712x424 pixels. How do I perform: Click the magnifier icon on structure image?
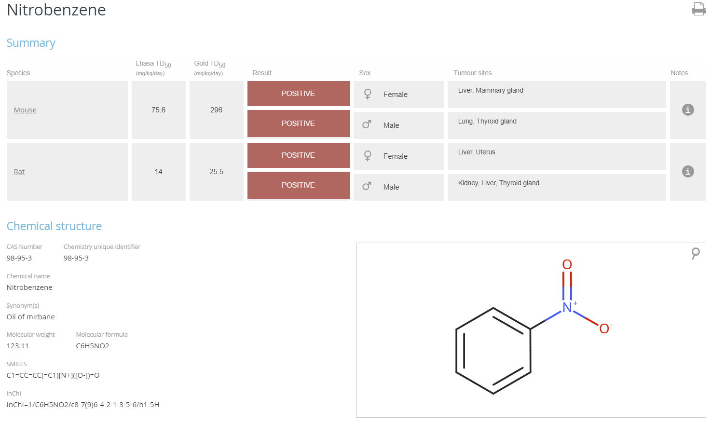coord(695,253)
